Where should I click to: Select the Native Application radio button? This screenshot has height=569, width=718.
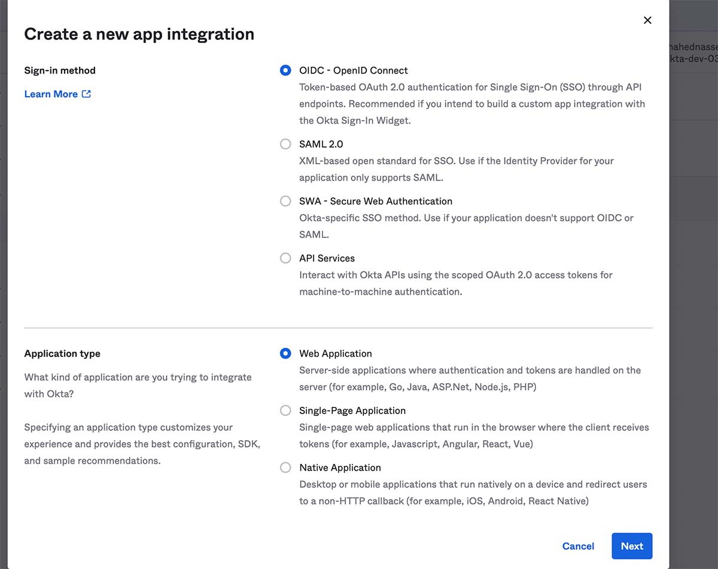tap(285, 468)
